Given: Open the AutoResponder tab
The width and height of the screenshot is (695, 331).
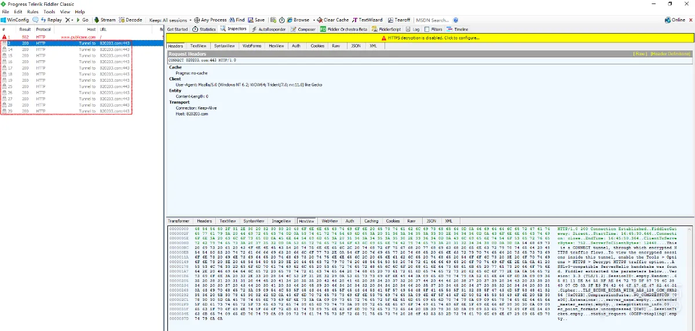Looking at the screenshot, I should coord(269,29).
